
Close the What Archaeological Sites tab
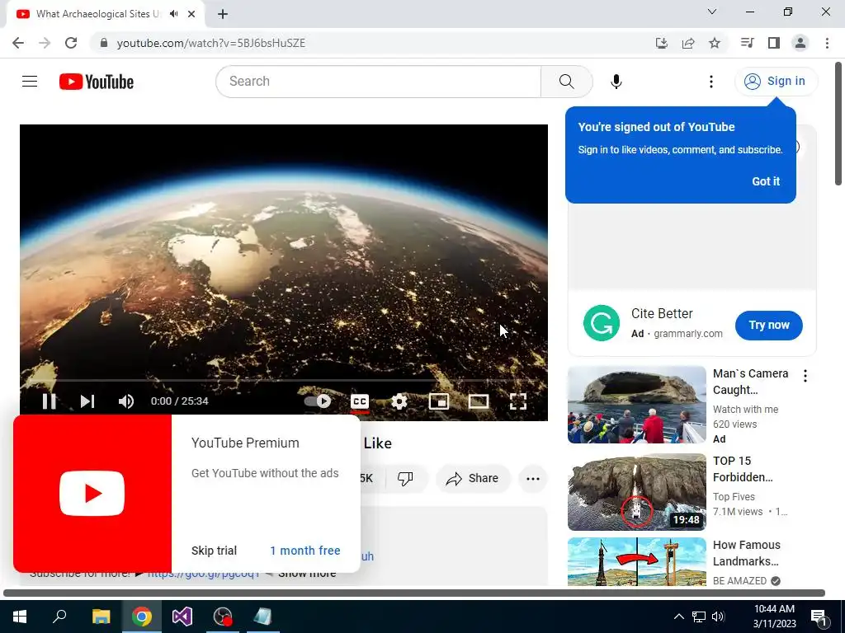(x=191, y=14)
